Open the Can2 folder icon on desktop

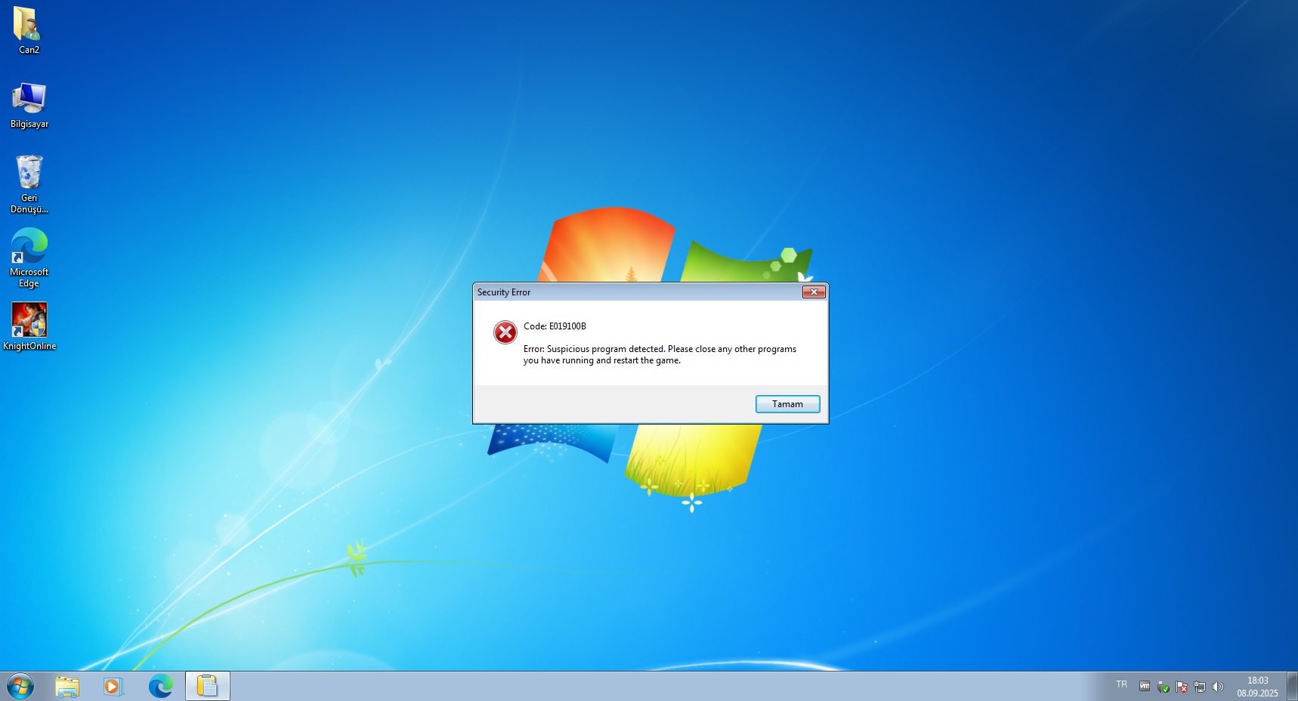pyautogui.click(x=29, y=30)
